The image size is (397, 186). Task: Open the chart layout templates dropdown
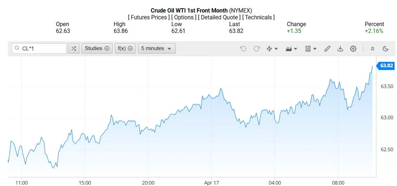[x=311, y=49]
